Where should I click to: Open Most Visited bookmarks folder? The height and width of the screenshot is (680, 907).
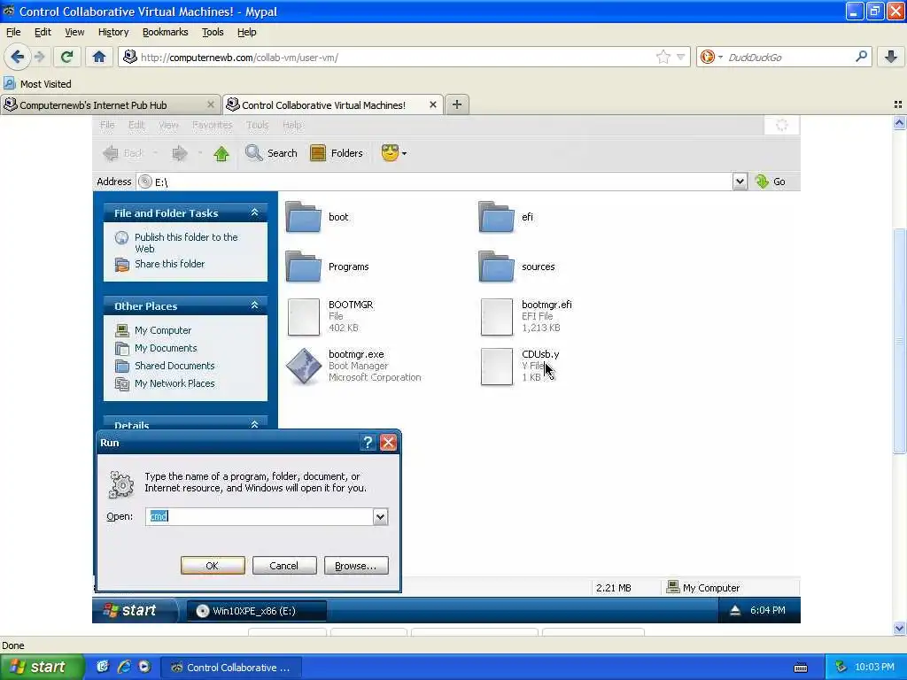pos(37,84)
